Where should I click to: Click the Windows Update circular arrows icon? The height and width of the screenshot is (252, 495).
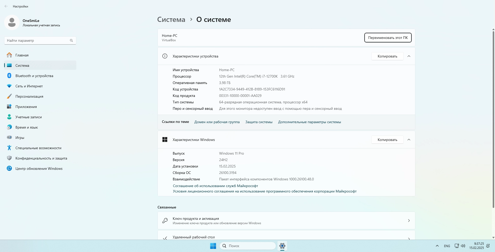pos(9,168)
